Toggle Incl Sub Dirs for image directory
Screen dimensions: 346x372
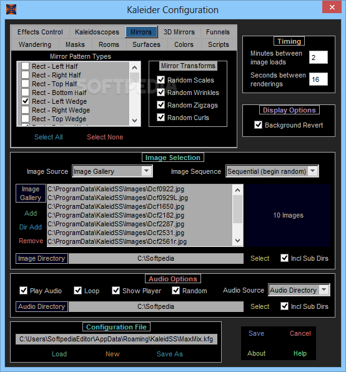(284, 258)
